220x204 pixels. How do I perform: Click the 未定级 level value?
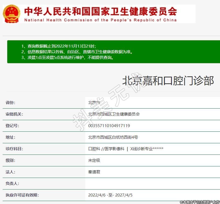tap(94, 160)
